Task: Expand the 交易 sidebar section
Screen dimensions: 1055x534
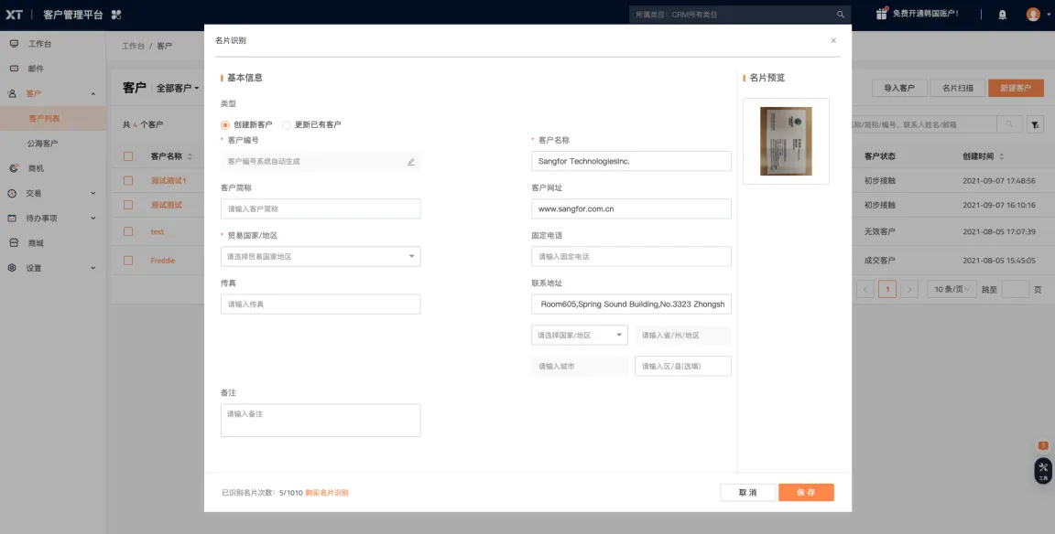Action: 92,194
